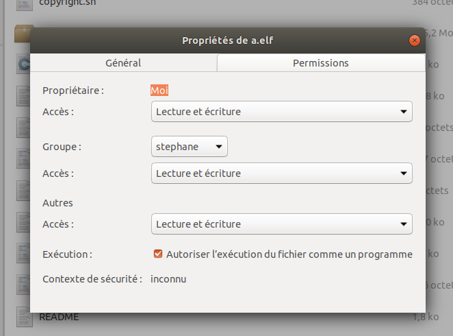453x336 pixels.
Task: Click the Propriétés de a.elf title bar
Action: [226, 40]
